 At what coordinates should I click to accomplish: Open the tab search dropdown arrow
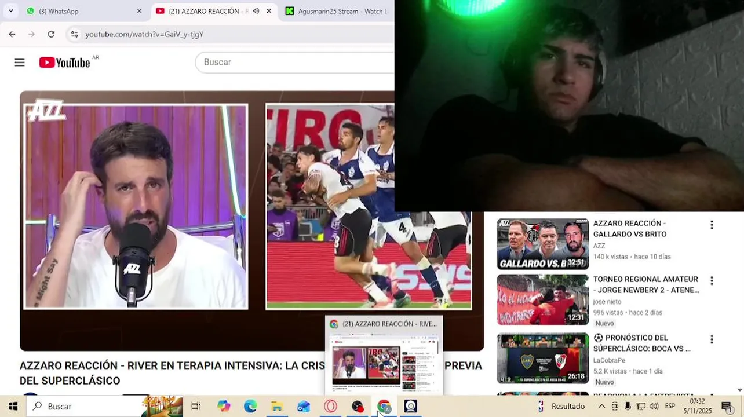[10, 11]
